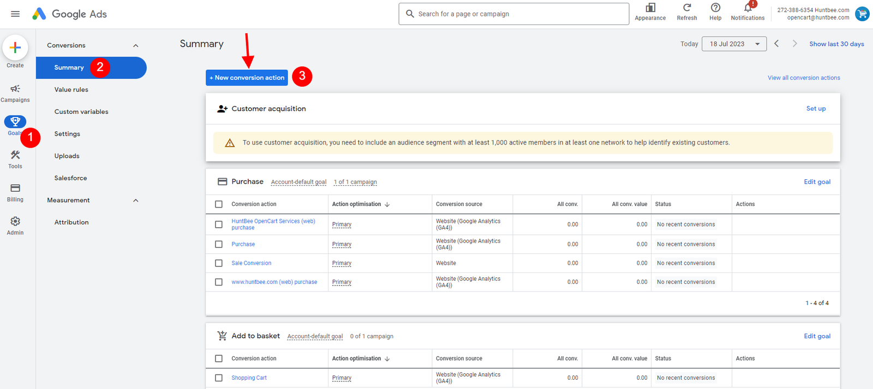
Task: Open the Admin gear icon
Action: 15,221
